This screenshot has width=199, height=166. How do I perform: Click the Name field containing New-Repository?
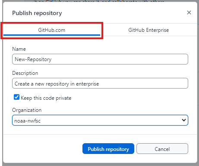click(100, 59)
